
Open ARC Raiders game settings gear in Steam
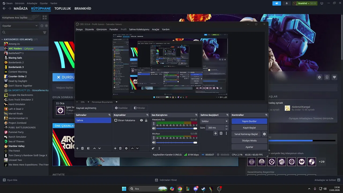point(319,77)
